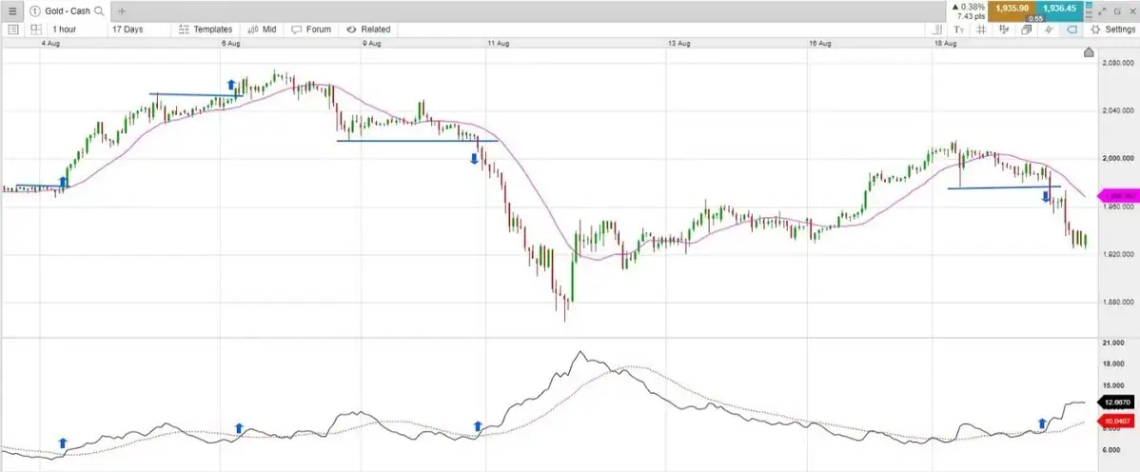Screen dimensions: 1140x472
Task: Click the orange sell price 1,935.90
Action: 1013,9
